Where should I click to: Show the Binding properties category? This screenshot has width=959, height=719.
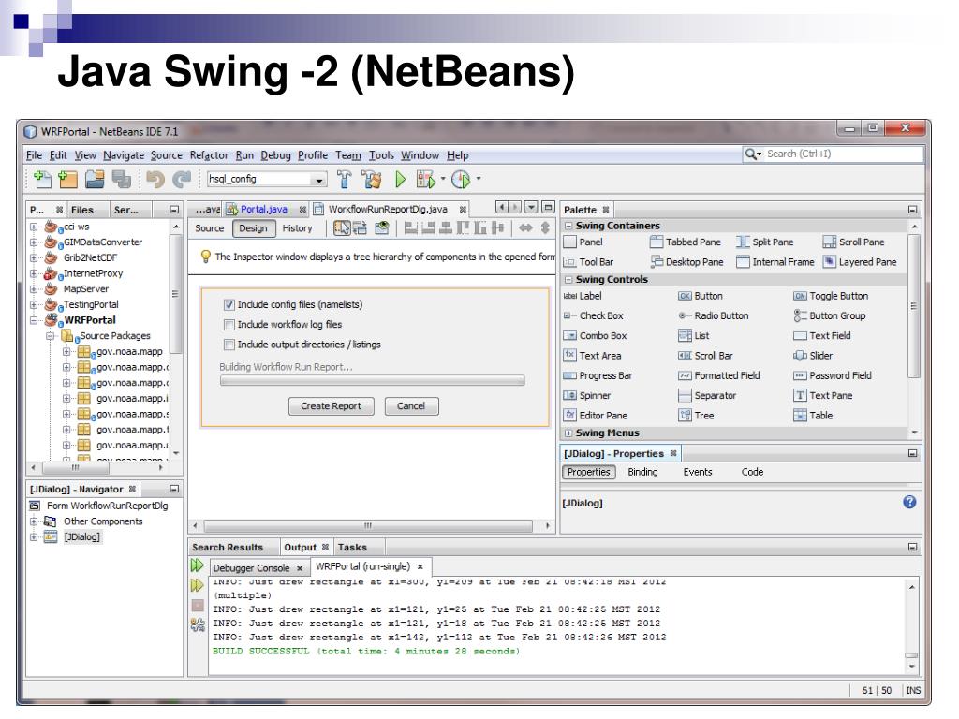click(642, 472)
